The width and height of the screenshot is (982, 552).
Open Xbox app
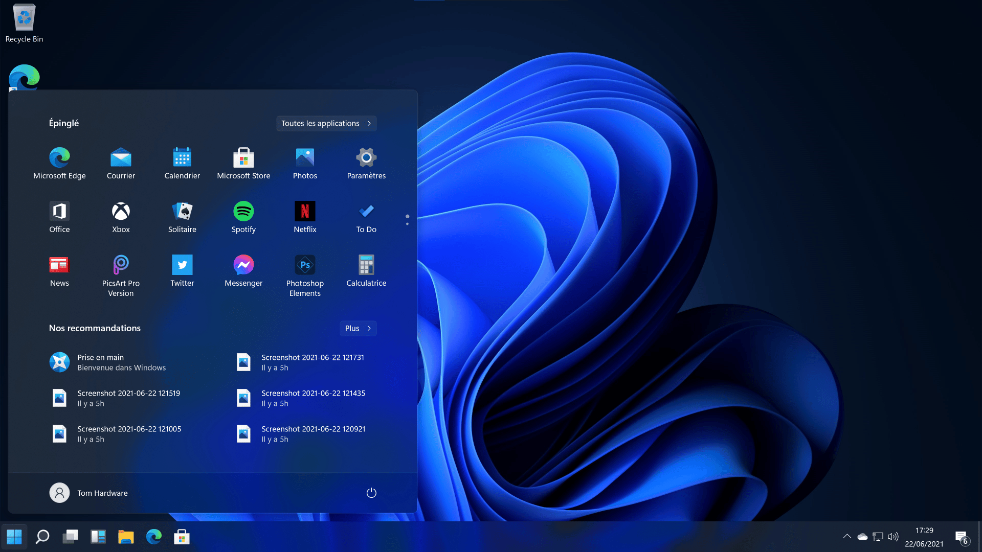(121, 211)
